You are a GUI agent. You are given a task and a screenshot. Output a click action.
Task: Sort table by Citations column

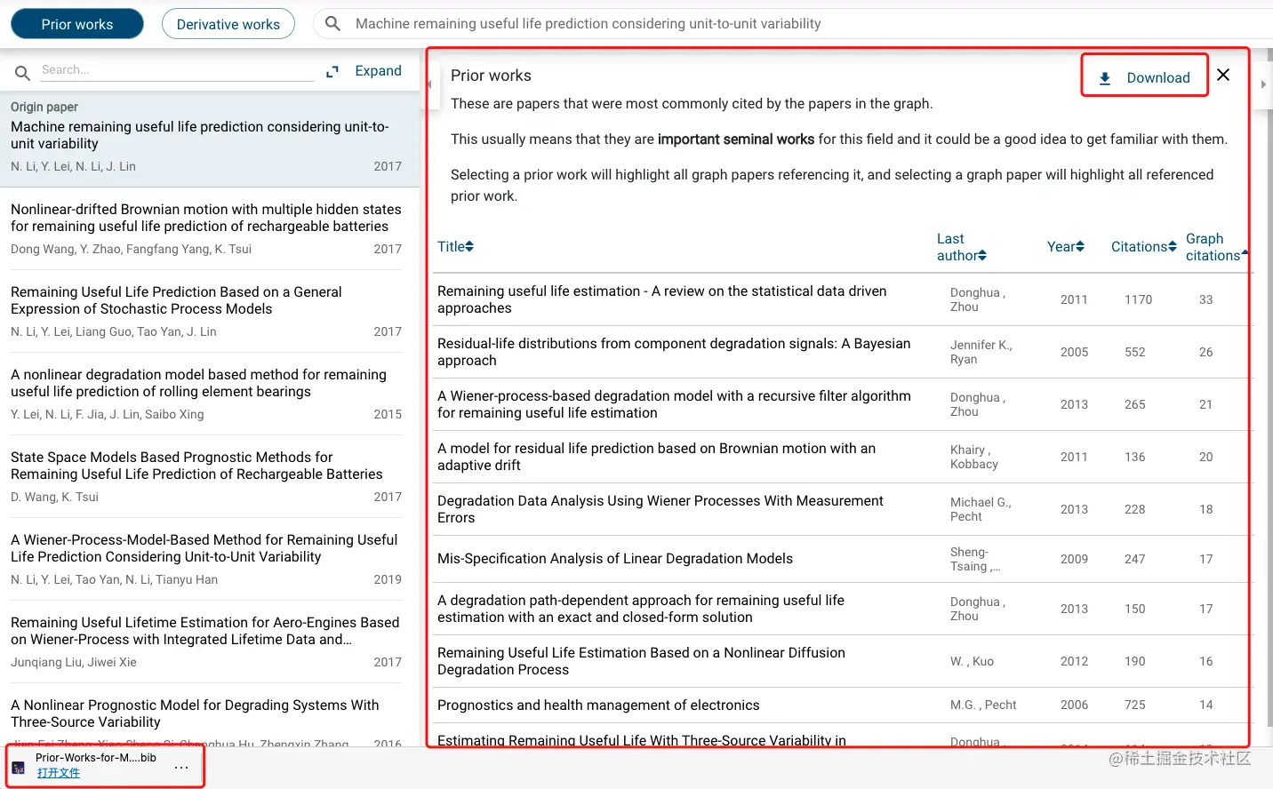[1144, 246]
